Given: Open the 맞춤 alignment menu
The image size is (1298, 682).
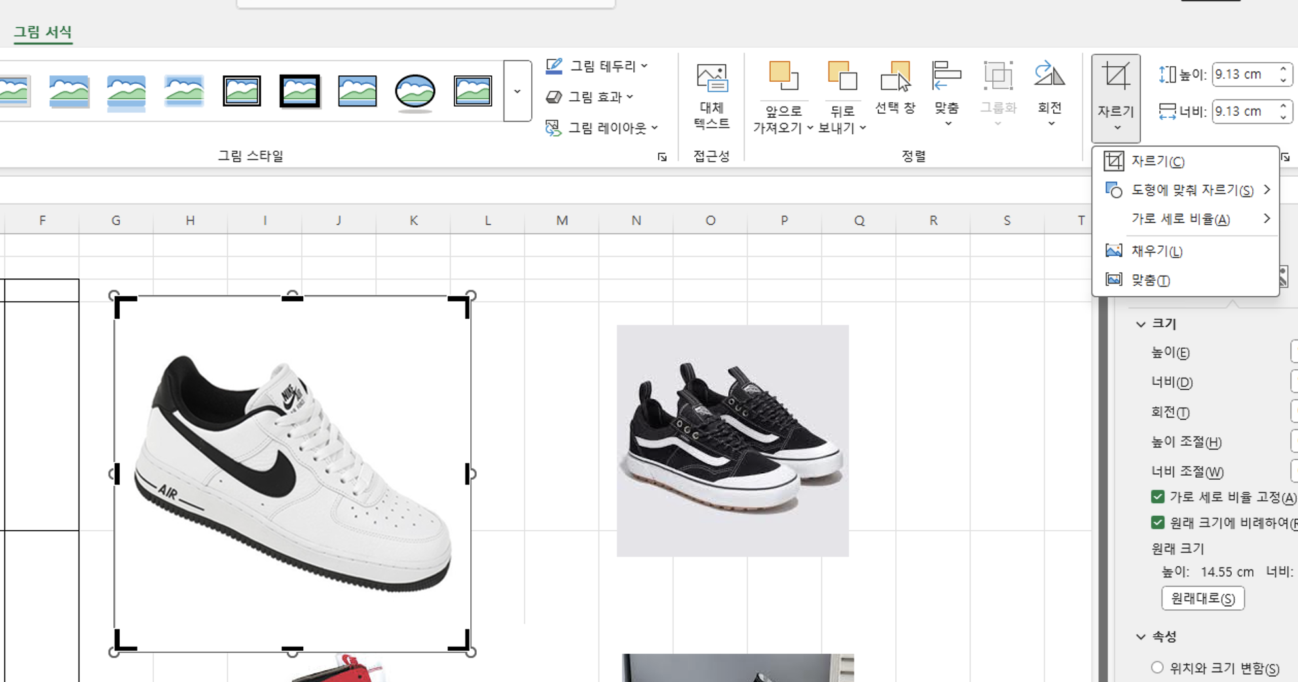Looking at the screenshot, I should 947,94.
